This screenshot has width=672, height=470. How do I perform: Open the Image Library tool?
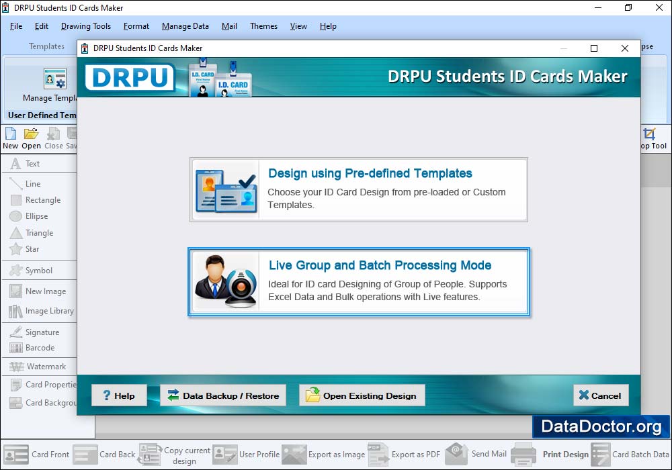41,311
